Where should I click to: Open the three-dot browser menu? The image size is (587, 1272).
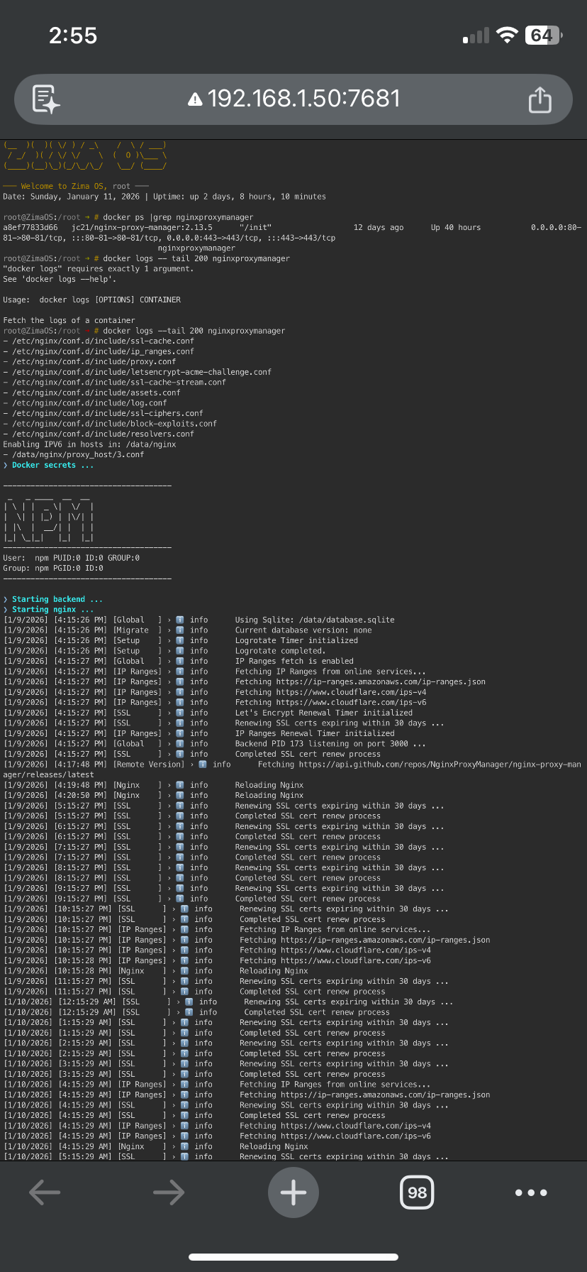tap(531, 1192)
